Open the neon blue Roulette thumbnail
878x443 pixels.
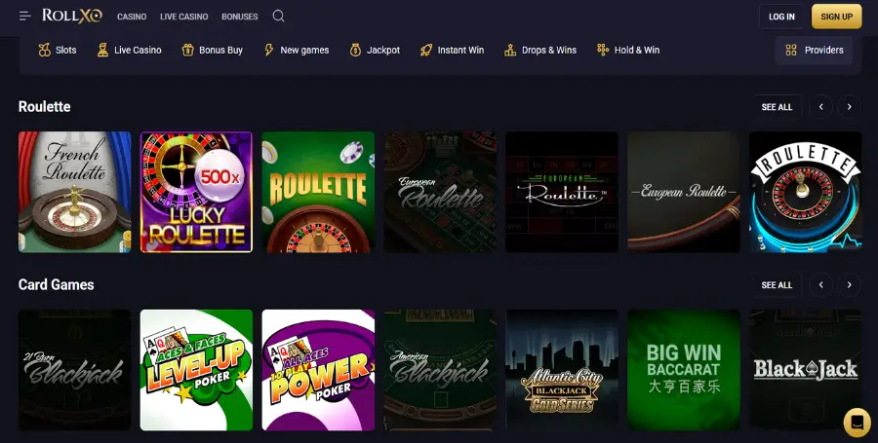[805, 192]
